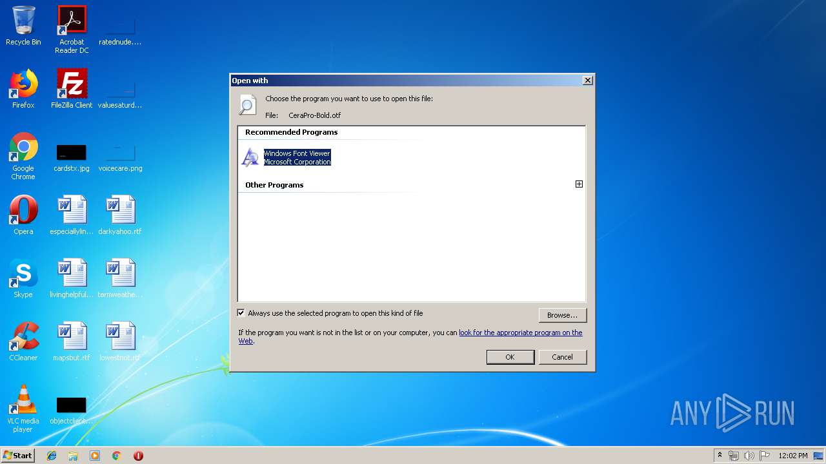The height and width of the screenshot is (464, 826).
Task: Click the Recommended Programs heading
Action: pyautogui.click(x=291, y=132)
